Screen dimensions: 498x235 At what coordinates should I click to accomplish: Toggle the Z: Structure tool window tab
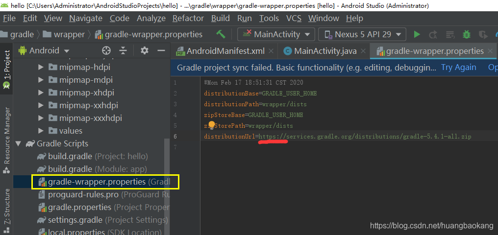6,210
